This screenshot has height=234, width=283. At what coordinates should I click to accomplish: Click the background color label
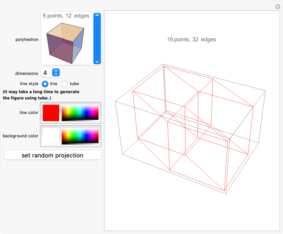(x=20, y=136)
